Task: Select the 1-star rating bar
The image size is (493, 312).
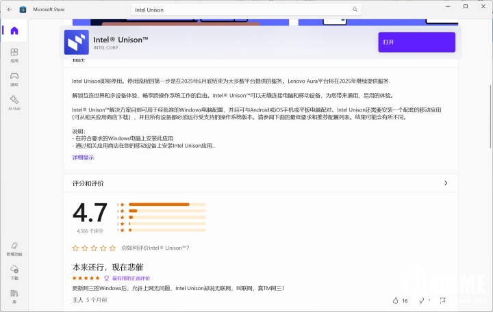Action: [167, 231]
